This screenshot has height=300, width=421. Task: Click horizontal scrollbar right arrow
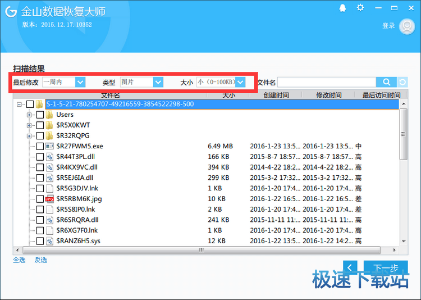395,250
